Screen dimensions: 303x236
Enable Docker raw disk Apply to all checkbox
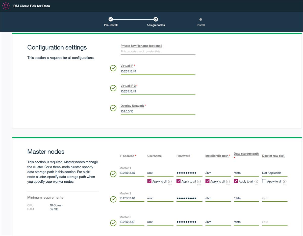pos(264,181)
